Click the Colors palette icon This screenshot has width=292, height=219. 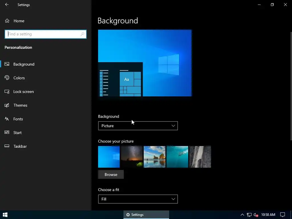click(x=7, y=78)
